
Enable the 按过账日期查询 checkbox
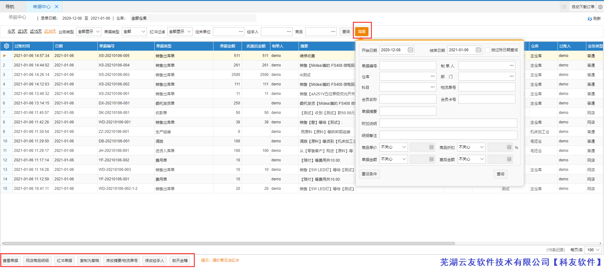487,50
